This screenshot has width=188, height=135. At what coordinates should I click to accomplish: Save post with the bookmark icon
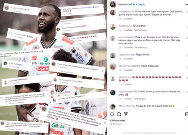point(187,114)
